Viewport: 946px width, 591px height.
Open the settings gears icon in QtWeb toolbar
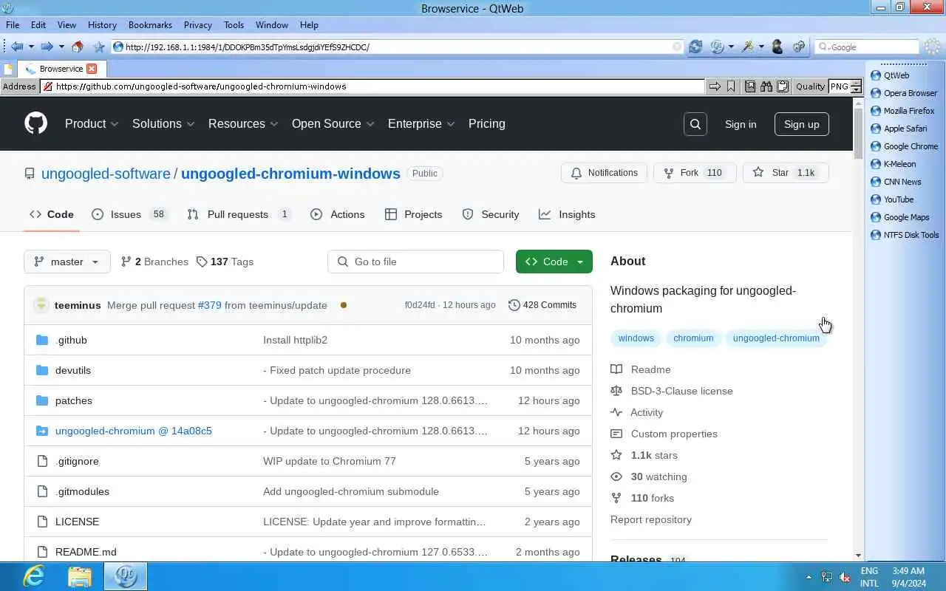799,47
